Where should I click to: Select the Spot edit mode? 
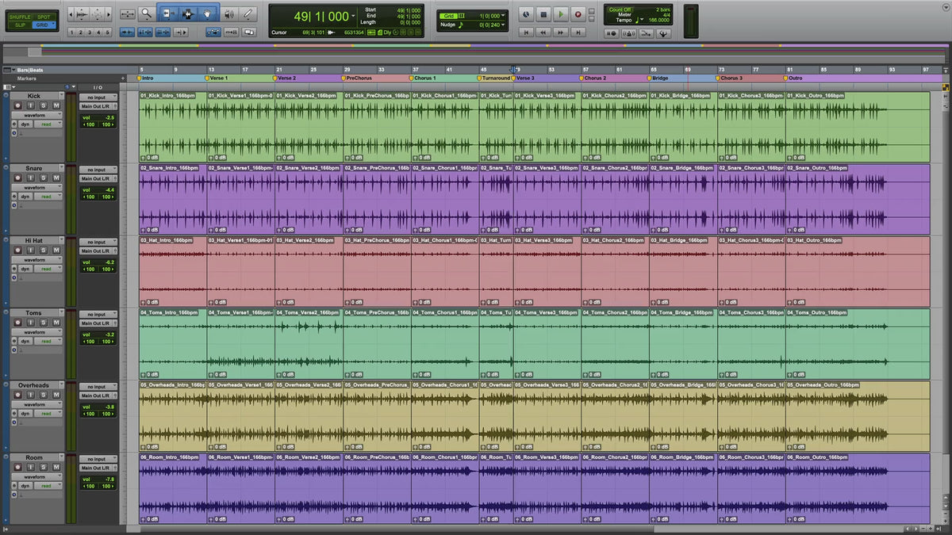[x=43, y=17]
